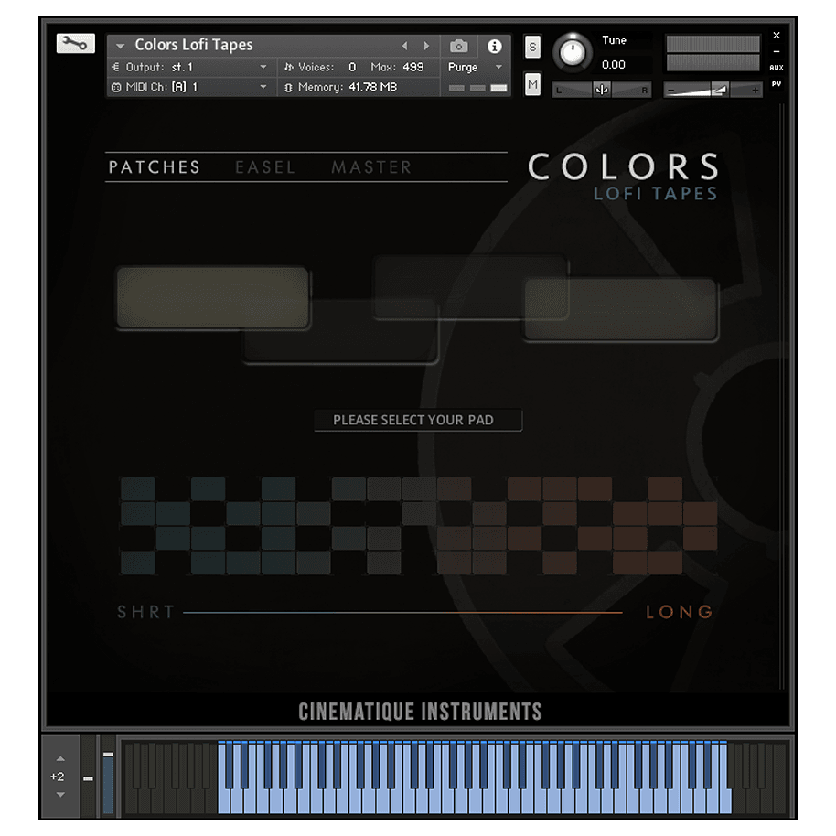Viewport: 836px width, 836px height.
Task: Switch to the EASEL tab
Action: coord(265,167)
